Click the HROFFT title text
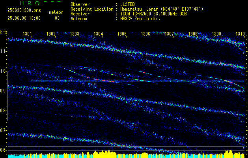248x158 pixels. [x=40, y=3]
